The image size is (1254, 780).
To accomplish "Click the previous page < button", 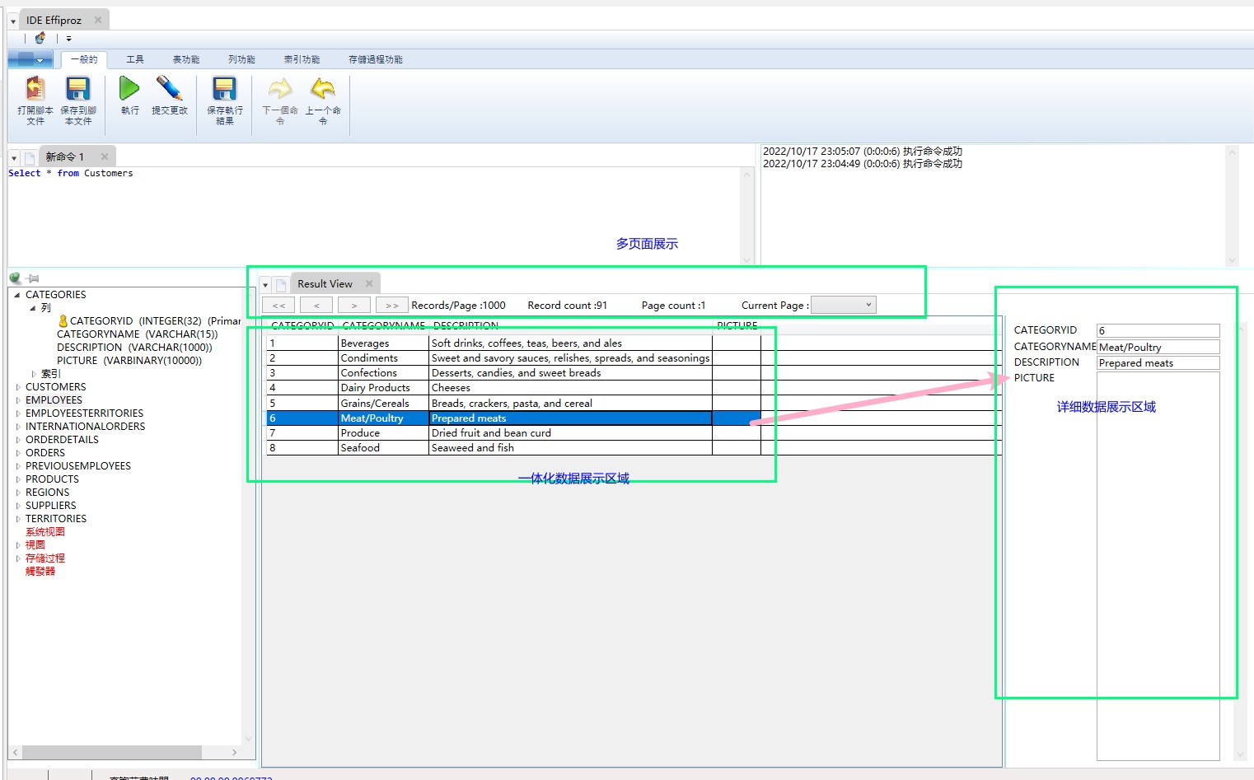I will 316,306.
